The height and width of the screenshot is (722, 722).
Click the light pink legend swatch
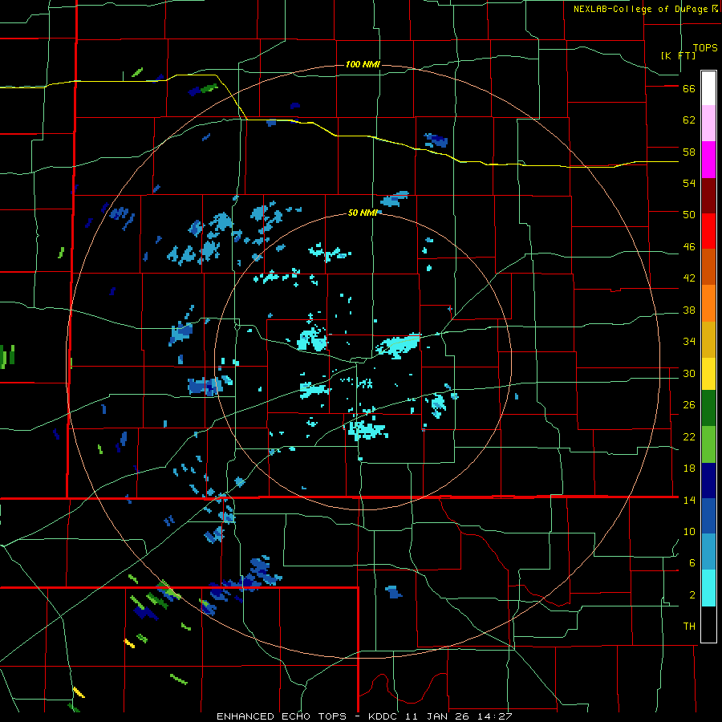tap(708, 123)
